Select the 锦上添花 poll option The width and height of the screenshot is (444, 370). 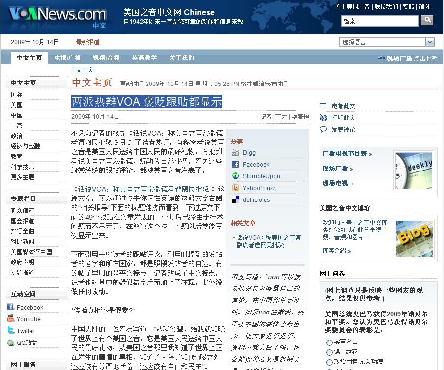coord(329,352)
